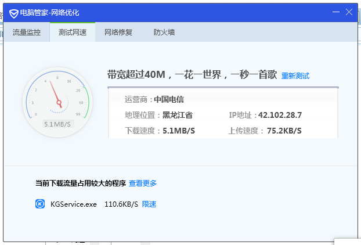This screenshot has width=361, height=245.
Task: Open the 查看更多 link
Action: coord(143,183)
